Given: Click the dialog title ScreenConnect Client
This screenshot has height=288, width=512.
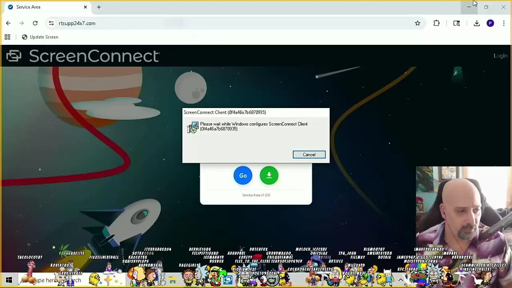Looking at the screenshot, I should pyautogui.click(x=225, y=112).
